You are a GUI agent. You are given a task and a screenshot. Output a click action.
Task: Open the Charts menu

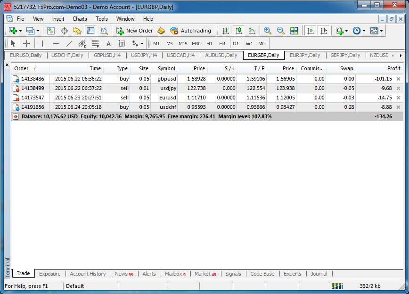(80, 19)
